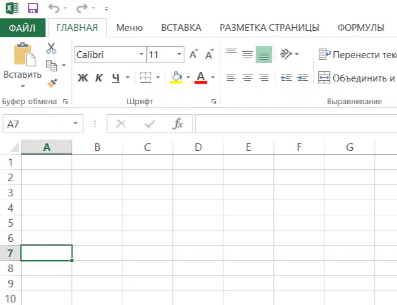Screen dimensions: 397x305
Task: Select row 3 header
Action: [x=10, y=193]
